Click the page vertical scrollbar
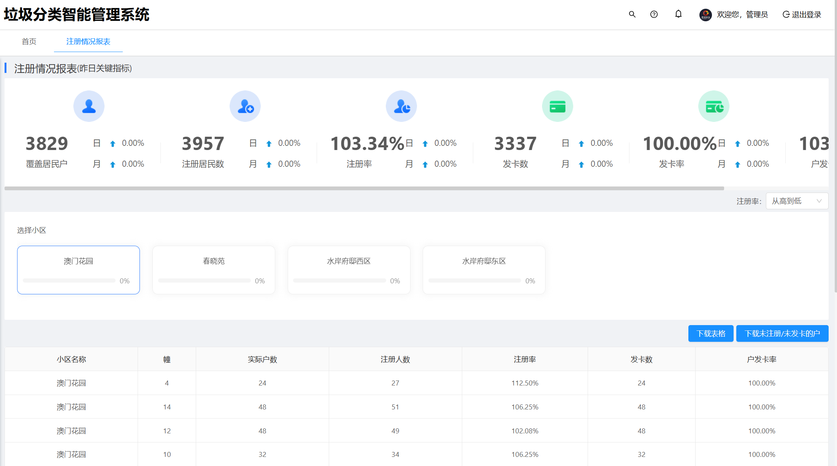837x466 pixels. click(835, 146)
